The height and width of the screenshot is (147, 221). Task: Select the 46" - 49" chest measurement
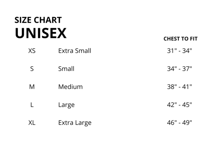[x=179, y=123]
